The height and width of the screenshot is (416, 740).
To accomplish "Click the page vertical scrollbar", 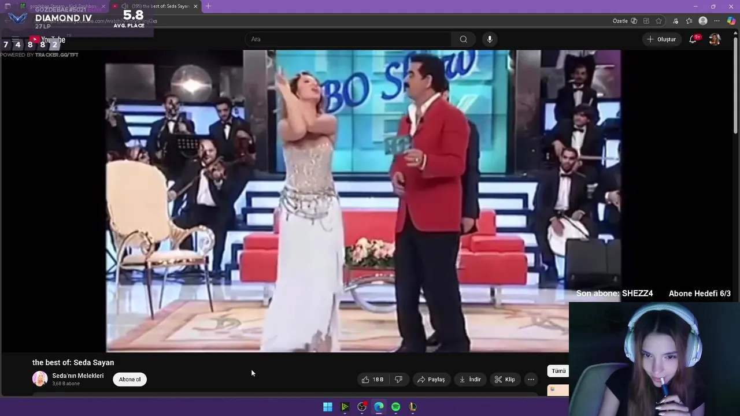I will coord(736,87).
